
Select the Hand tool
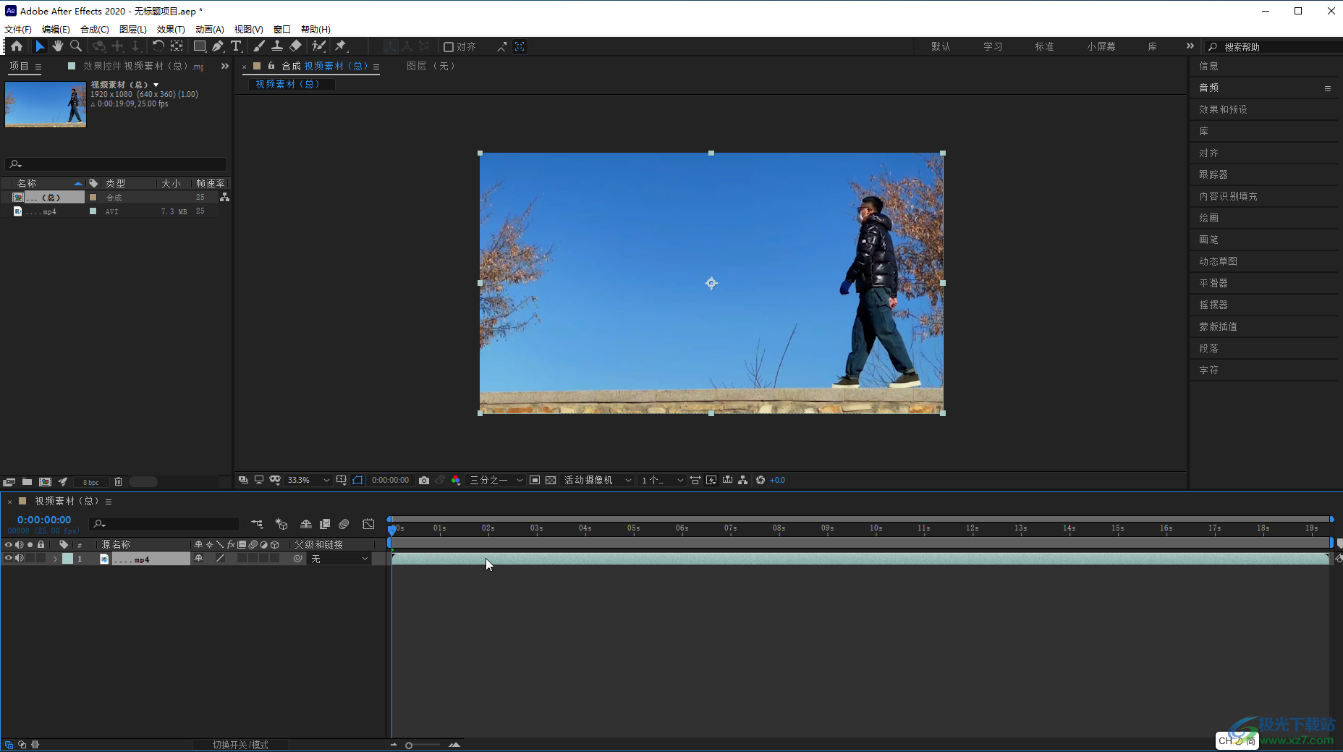pyautogui.click(x=58, y=46)
